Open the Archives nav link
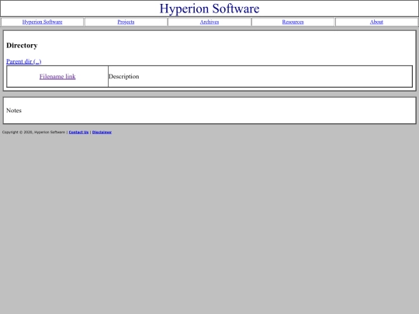 [209, 22]
